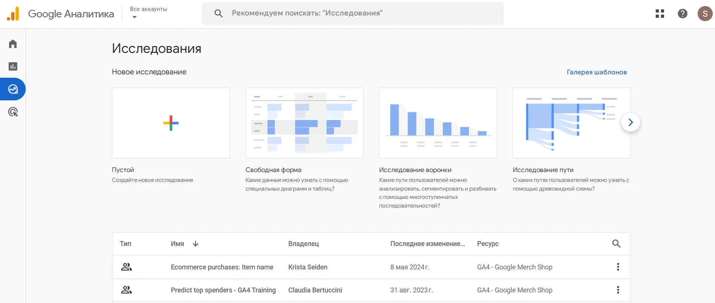Open the Home section in sidebar

13,44
